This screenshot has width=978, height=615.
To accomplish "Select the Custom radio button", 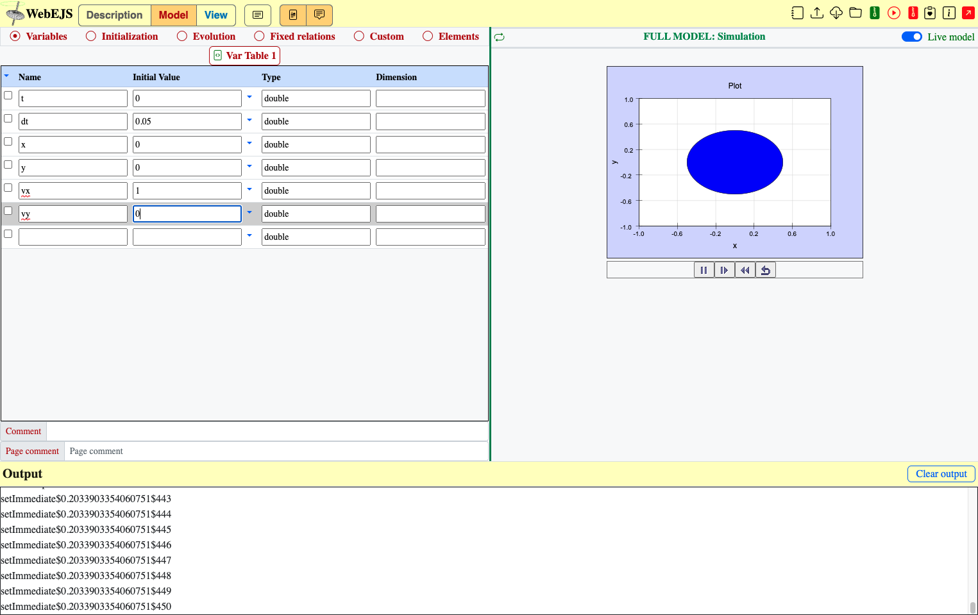I will coord(359,37).
